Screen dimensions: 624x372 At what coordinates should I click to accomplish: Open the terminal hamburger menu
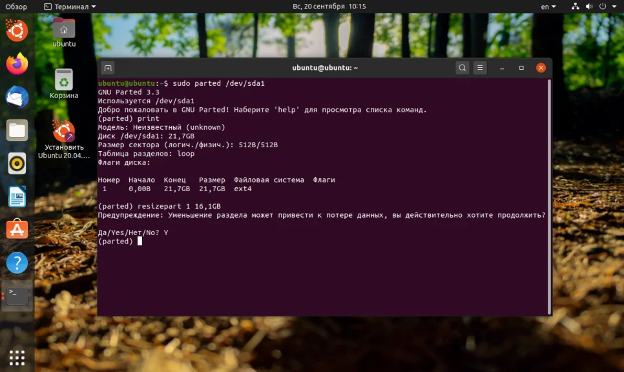[480, 68]
